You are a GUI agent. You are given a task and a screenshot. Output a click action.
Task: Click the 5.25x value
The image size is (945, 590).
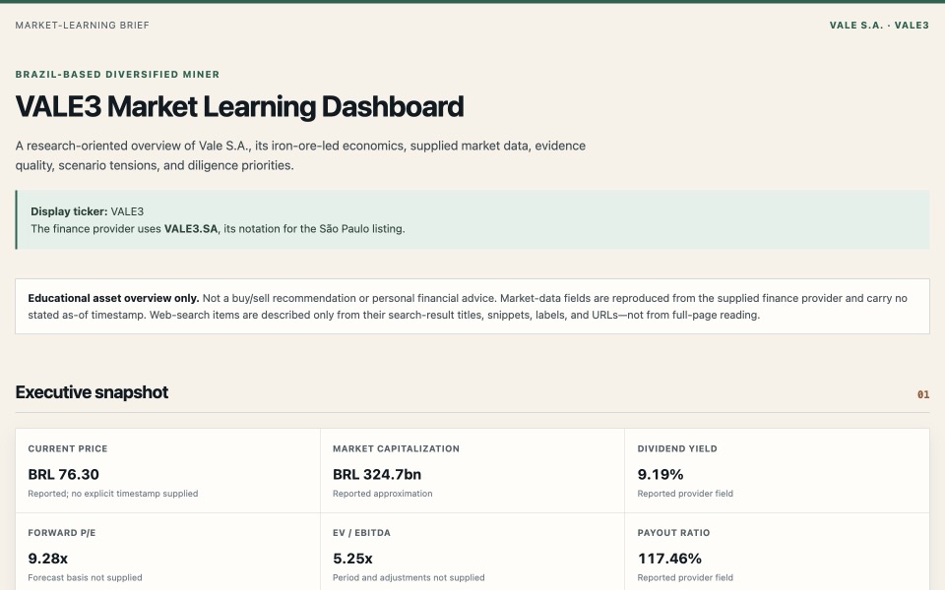pos(352,559)
